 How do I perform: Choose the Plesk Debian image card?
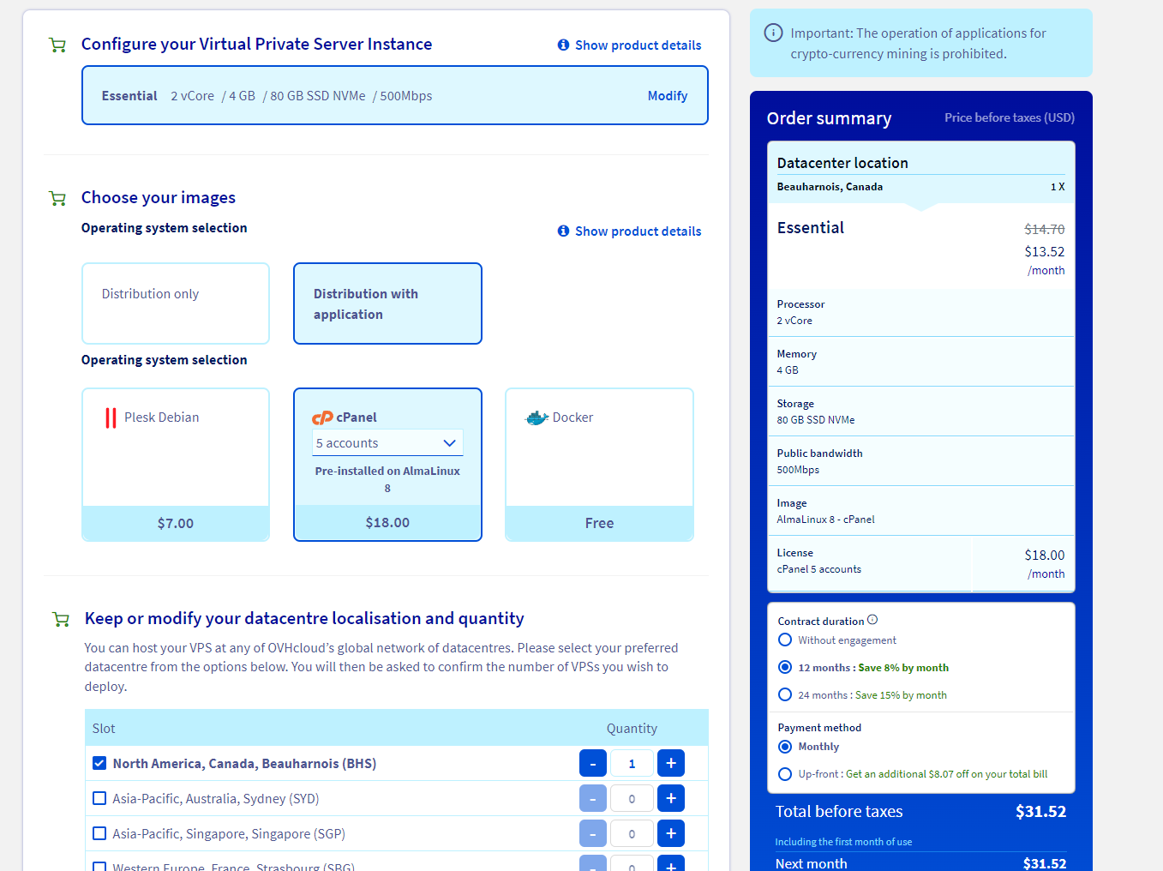pyautogui.click(x=176, y=465)
